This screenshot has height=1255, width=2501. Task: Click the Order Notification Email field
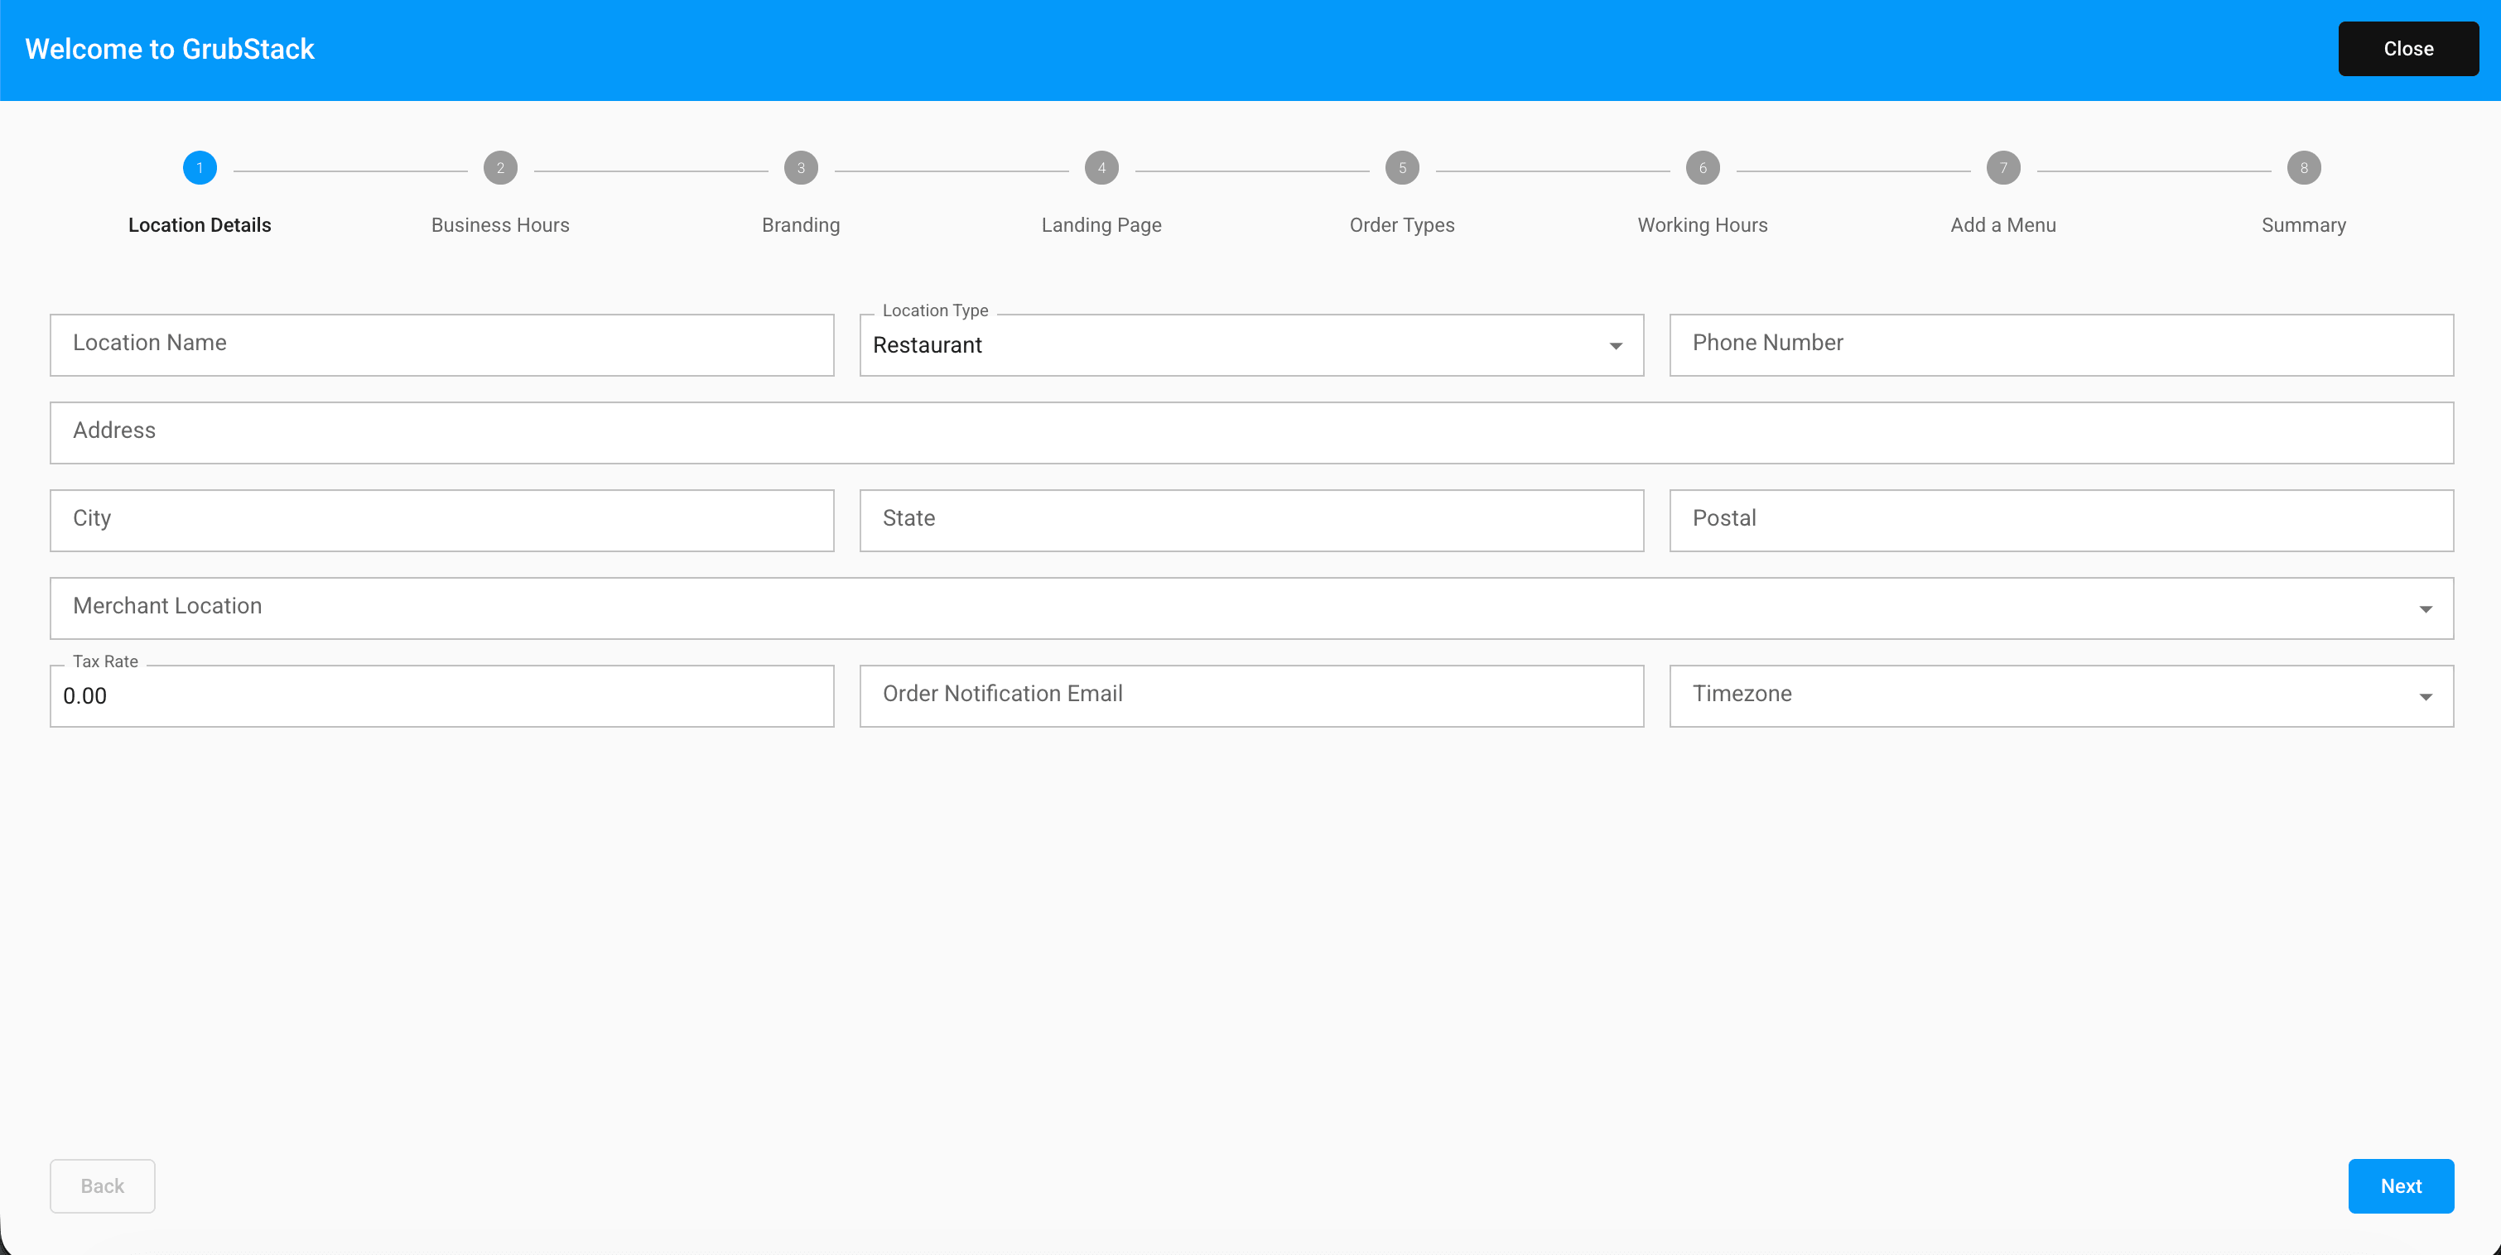(x=1250, y=696)
